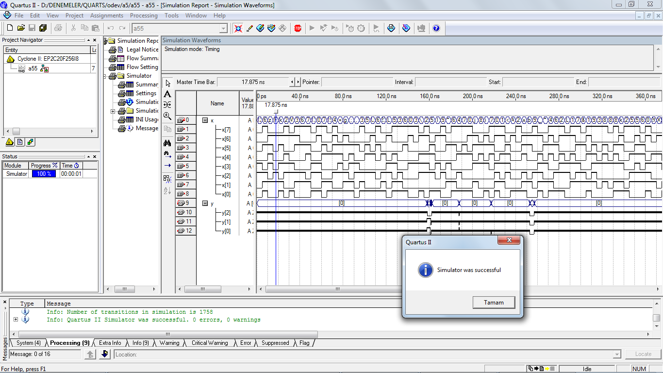Click the Find binoculars icon

click(167, 143)
